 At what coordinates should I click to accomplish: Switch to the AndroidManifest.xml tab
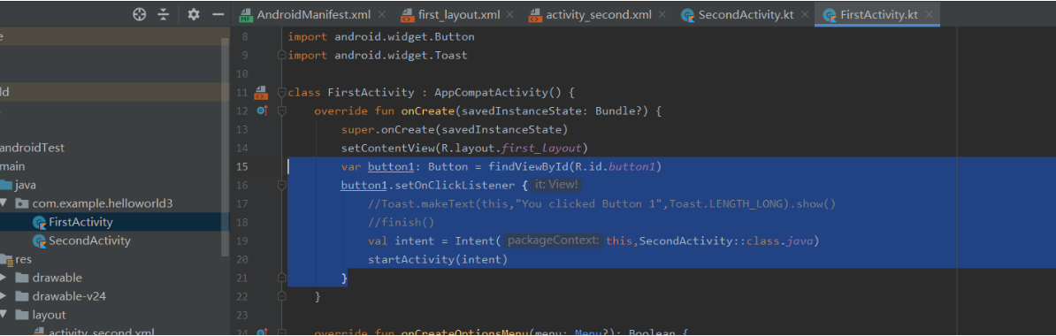(x=313, y=14)
